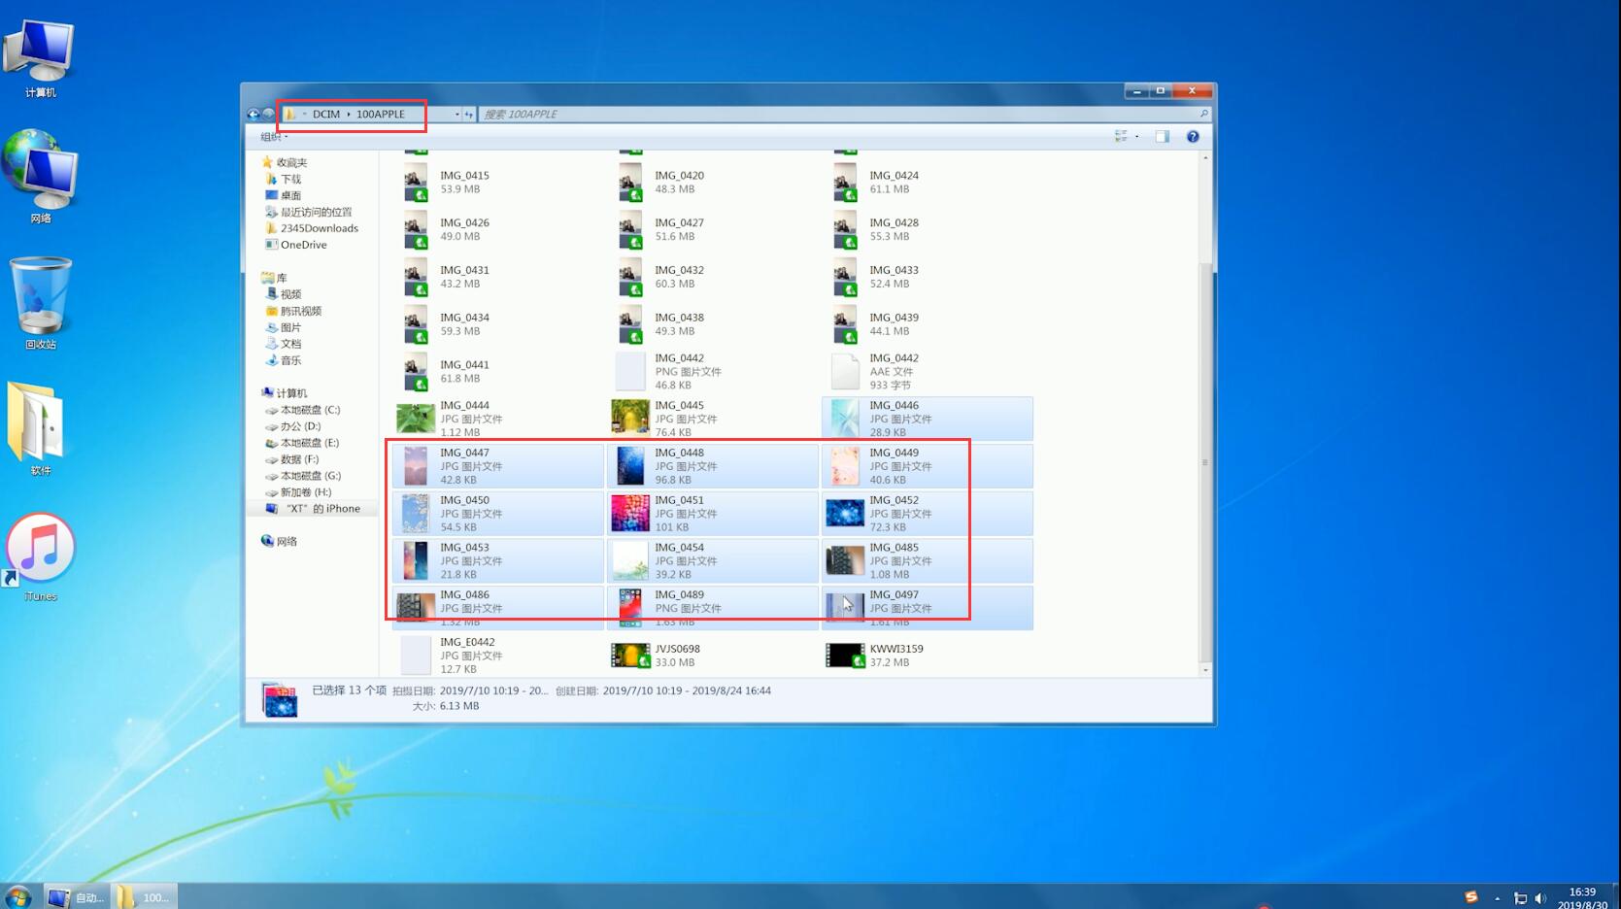Screen dimensions: 1621x909
Task: Open 新加卷 (H:) drive
Action: (298, 492)
